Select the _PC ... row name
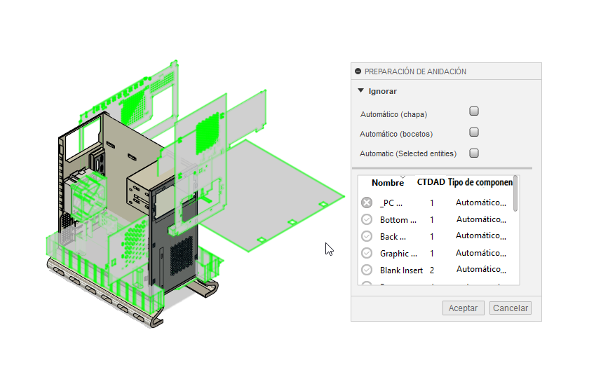Image resolution: width=615 pixels, height=377 pixels. point(391,203)
